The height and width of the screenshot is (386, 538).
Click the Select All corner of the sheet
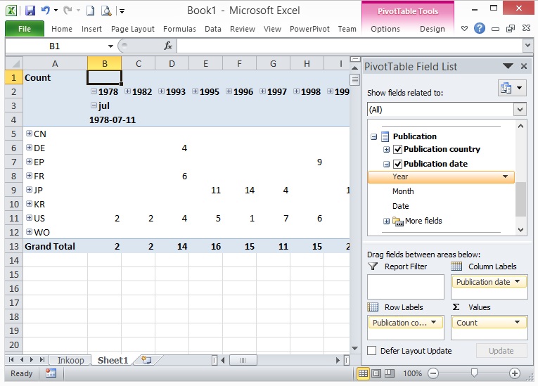14,63
